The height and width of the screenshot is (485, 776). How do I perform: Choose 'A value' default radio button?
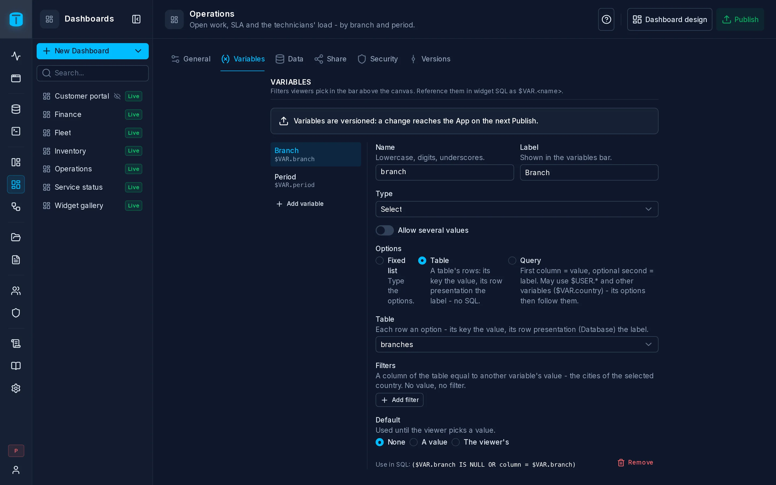point(414,442)
